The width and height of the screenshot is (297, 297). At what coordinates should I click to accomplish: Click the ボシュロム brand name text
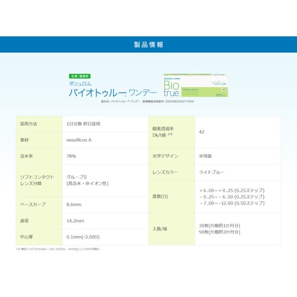[80, 84]
